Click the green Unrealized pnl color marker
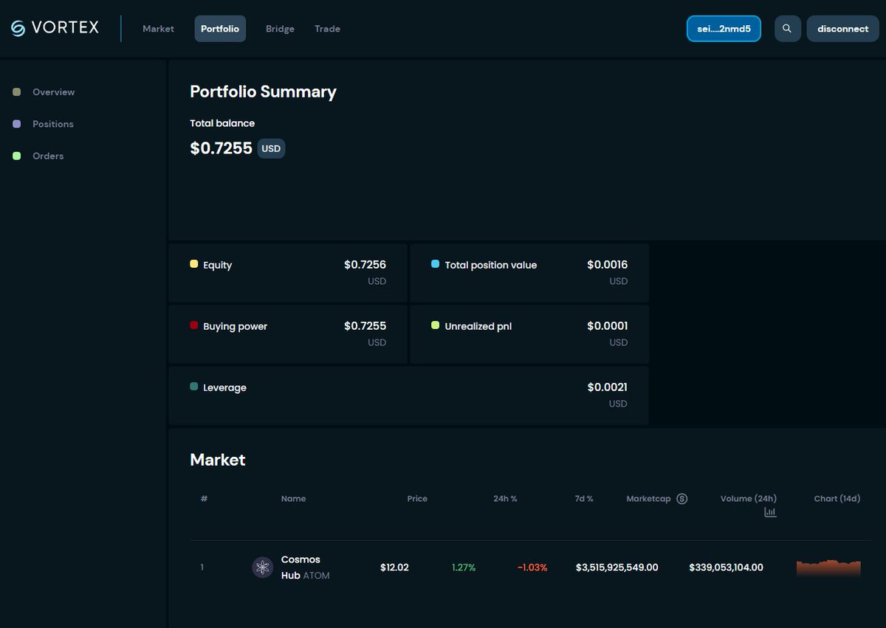 click(436, 325)
